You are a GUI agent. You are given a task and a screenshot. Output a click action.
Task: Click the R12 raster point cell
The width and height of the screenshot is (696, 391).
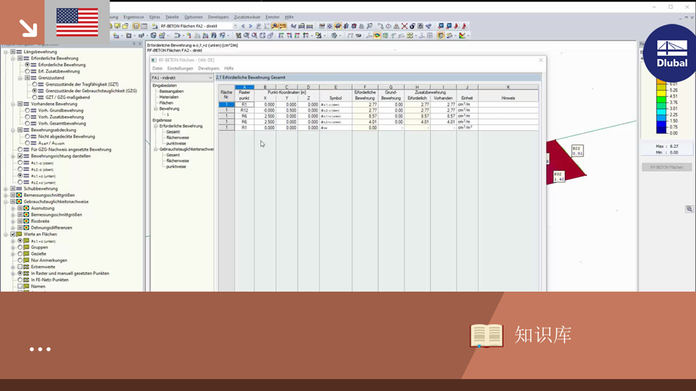pos(244,111)
